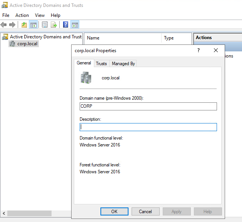The height and width of the screenshot is (222, 242).
Task: Click the Export List toolbar icon
Action: [54, 25]
